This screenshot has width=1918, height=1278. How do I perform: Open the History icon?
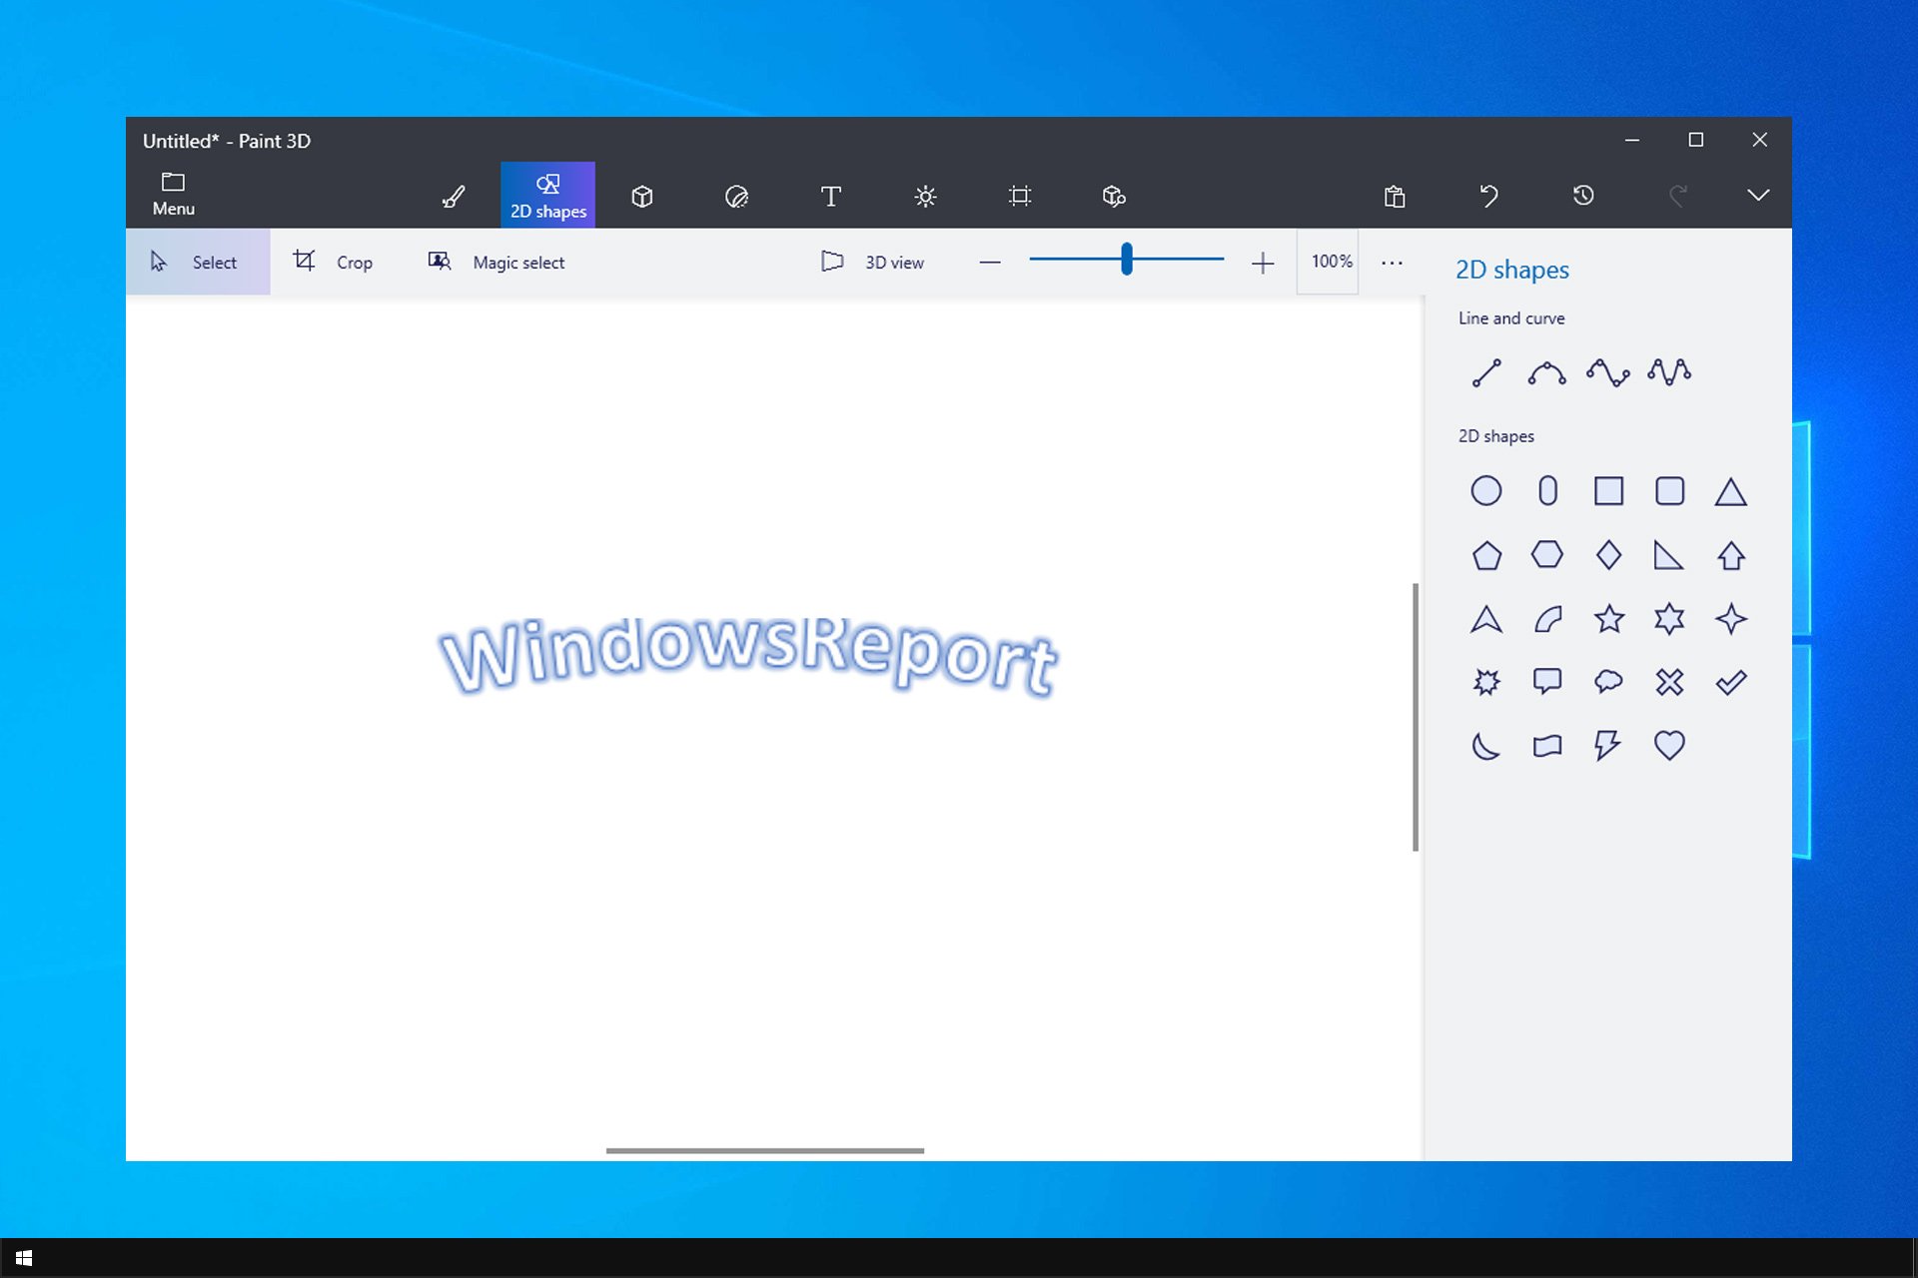click(x=1583, y=196)
